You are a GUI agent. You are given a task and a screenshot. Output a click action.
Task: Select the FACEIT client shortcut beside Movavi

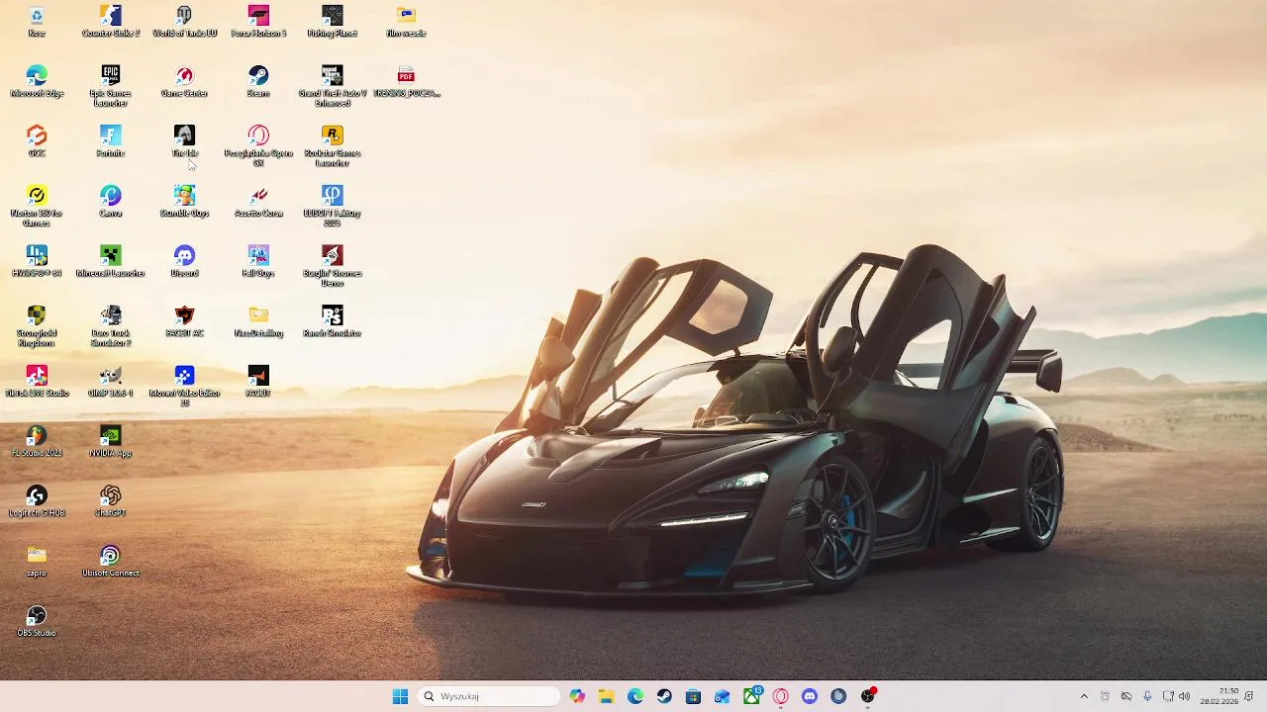tap(258, 382)
